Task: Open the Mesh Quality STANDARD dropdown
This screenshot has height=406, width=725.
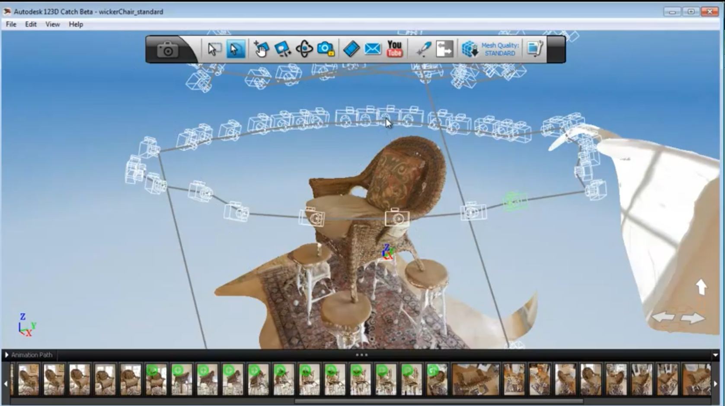Action: (490, 49)
